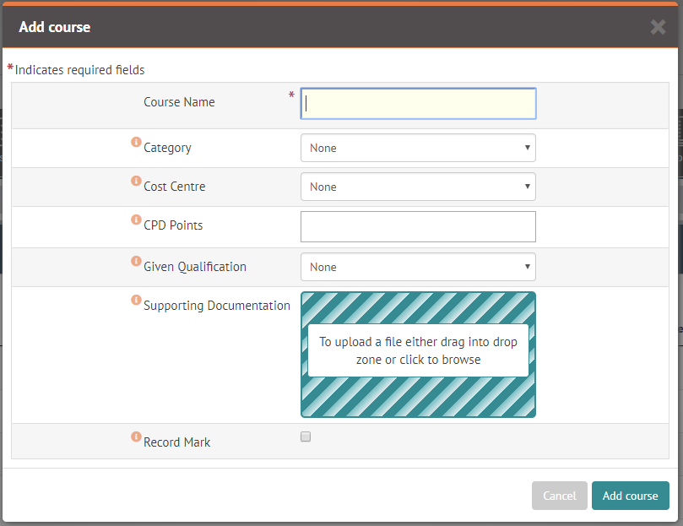Click the Course Name label text
Screen dimensions: 683x526
tap(179, 102)
